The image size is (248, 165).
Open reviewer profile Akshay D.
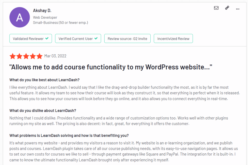(42, 10)
